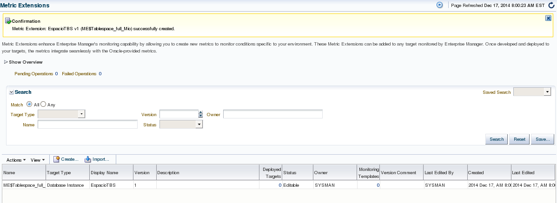Open the Status dropdown
Viewport: 557px width, 203px height.
point(199,124)
